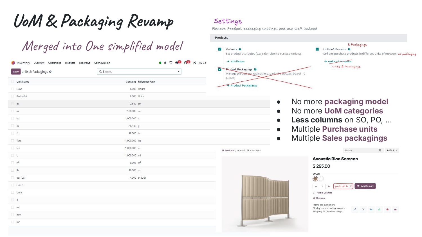Open the Reporting menu in Inventory
The width and height of the screenshot is (422, 237).
84,63
